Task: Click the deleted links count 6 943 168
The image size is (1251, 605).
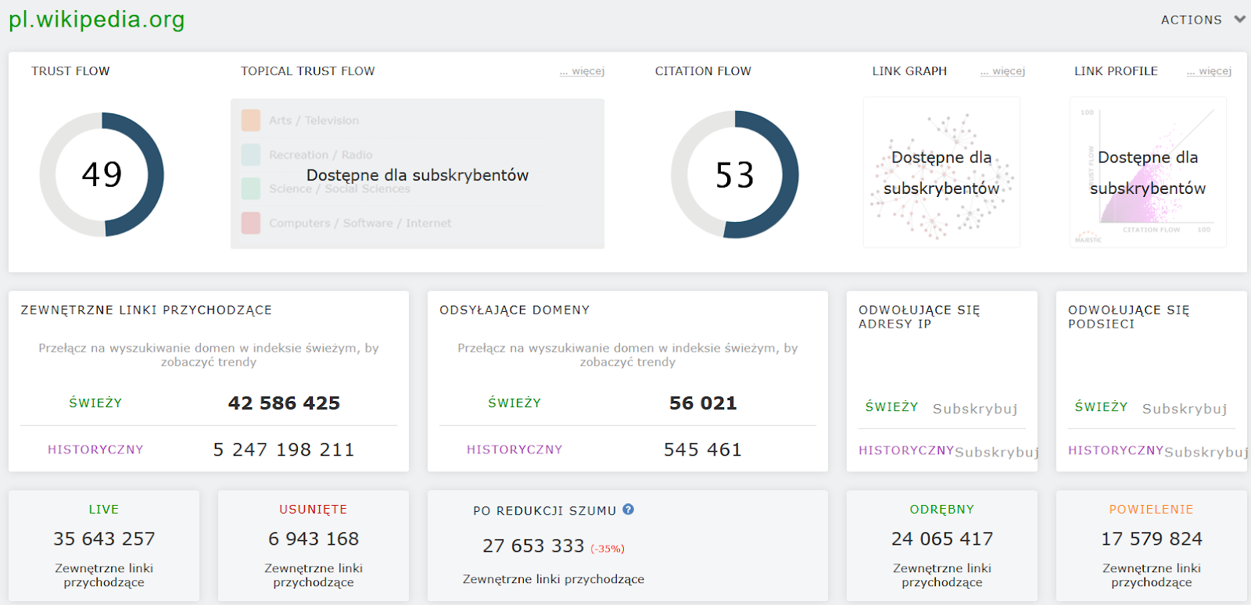Action: pos(314,539)
